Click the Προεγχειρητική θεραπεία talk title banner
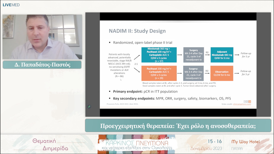Screen dimensions: 274x154 click(x=178, y=126)
